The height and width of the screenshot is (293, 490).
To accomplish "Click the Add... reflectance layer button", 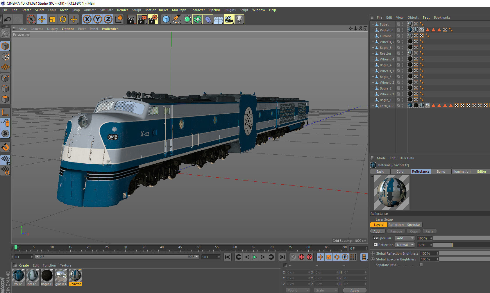I will click(378, 231).
